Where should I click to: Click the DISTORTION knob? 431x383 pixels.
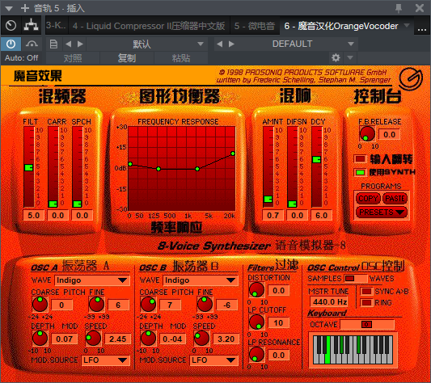[256, 290]
